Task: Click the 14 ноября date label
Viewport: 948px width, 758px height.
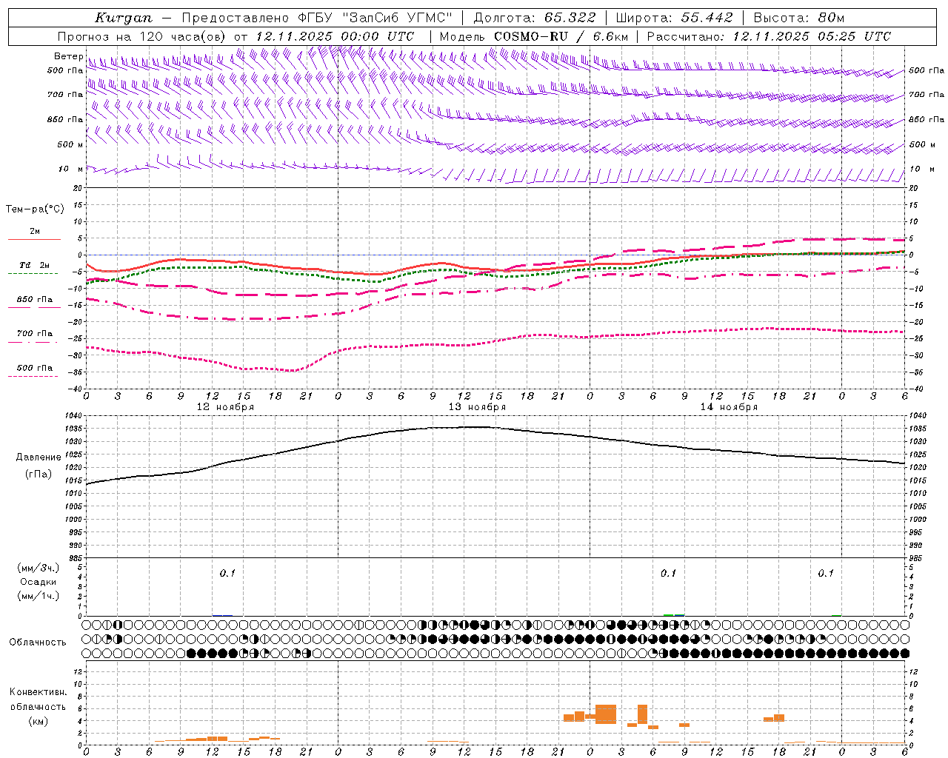Action: click(729, 407)
